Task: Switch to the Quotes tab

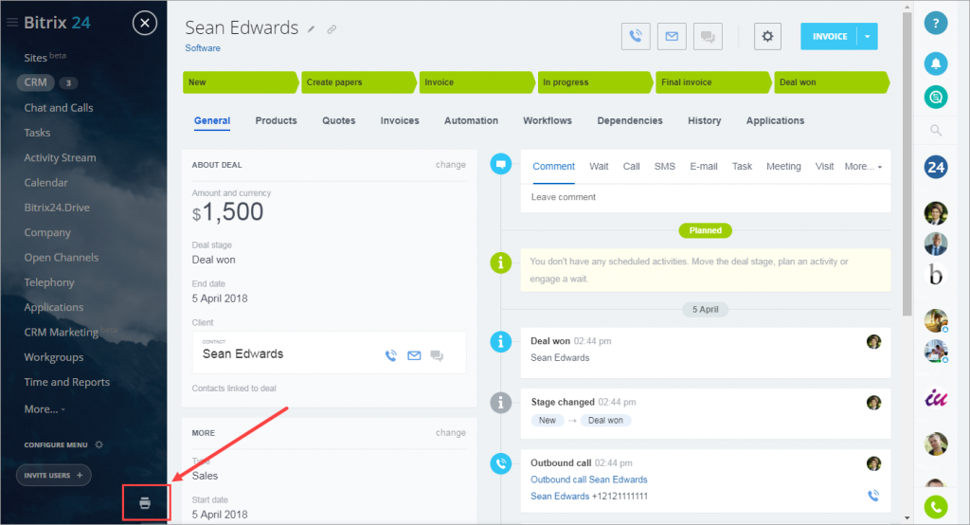Action: click(339, 120)
